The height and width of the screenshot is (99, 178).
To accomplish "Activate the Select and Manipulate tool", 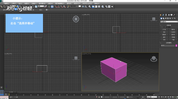I will coord(49,7).
